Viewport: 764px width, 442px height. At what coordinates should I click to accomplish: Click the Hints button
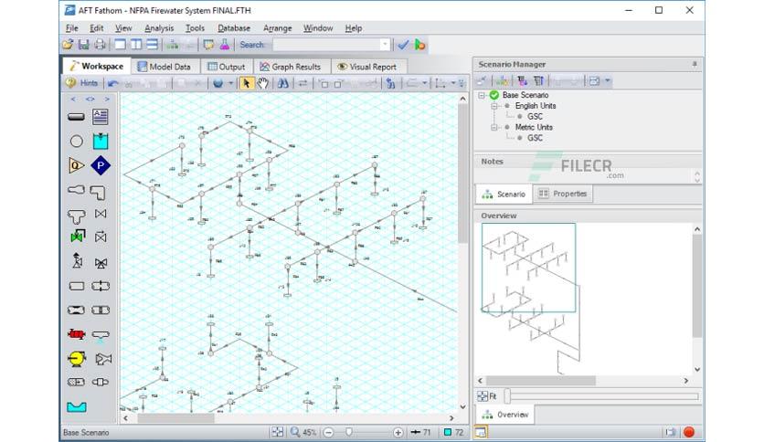[82, 83]
